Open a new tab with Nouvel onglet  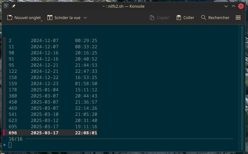[x=24, y=18]
